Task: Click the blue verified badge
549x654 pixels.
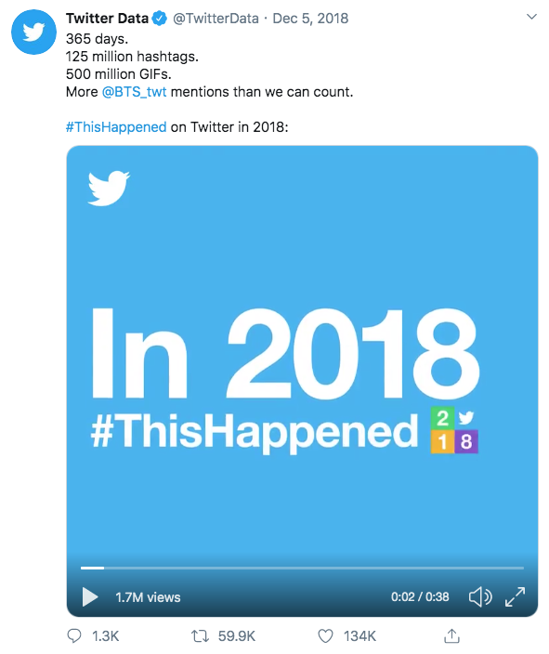Action: tap(160, 19)
